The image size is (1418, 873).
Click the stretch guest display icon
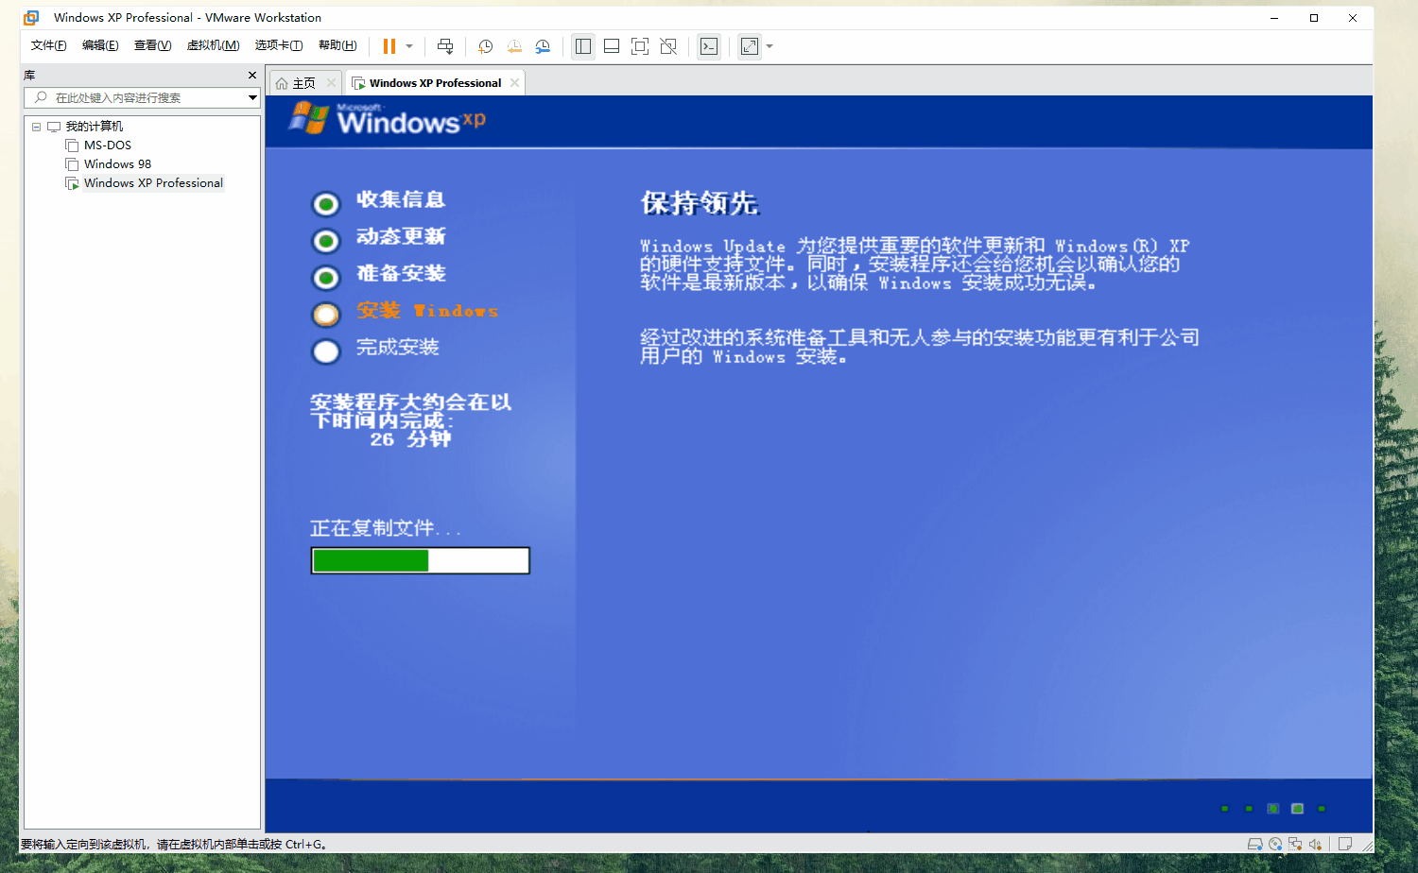pyautogui.click(x=750, y=46)
